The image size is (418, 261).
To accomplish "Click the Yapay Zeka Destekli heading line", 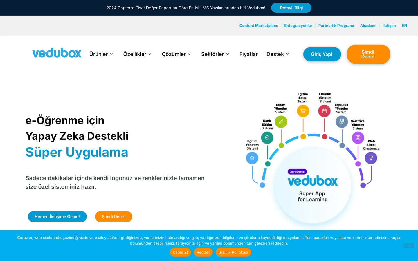I will coord(77,136).
